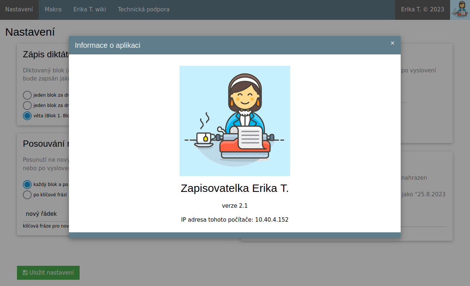Select the 'každý blok a po' radio button

(27, 185)
